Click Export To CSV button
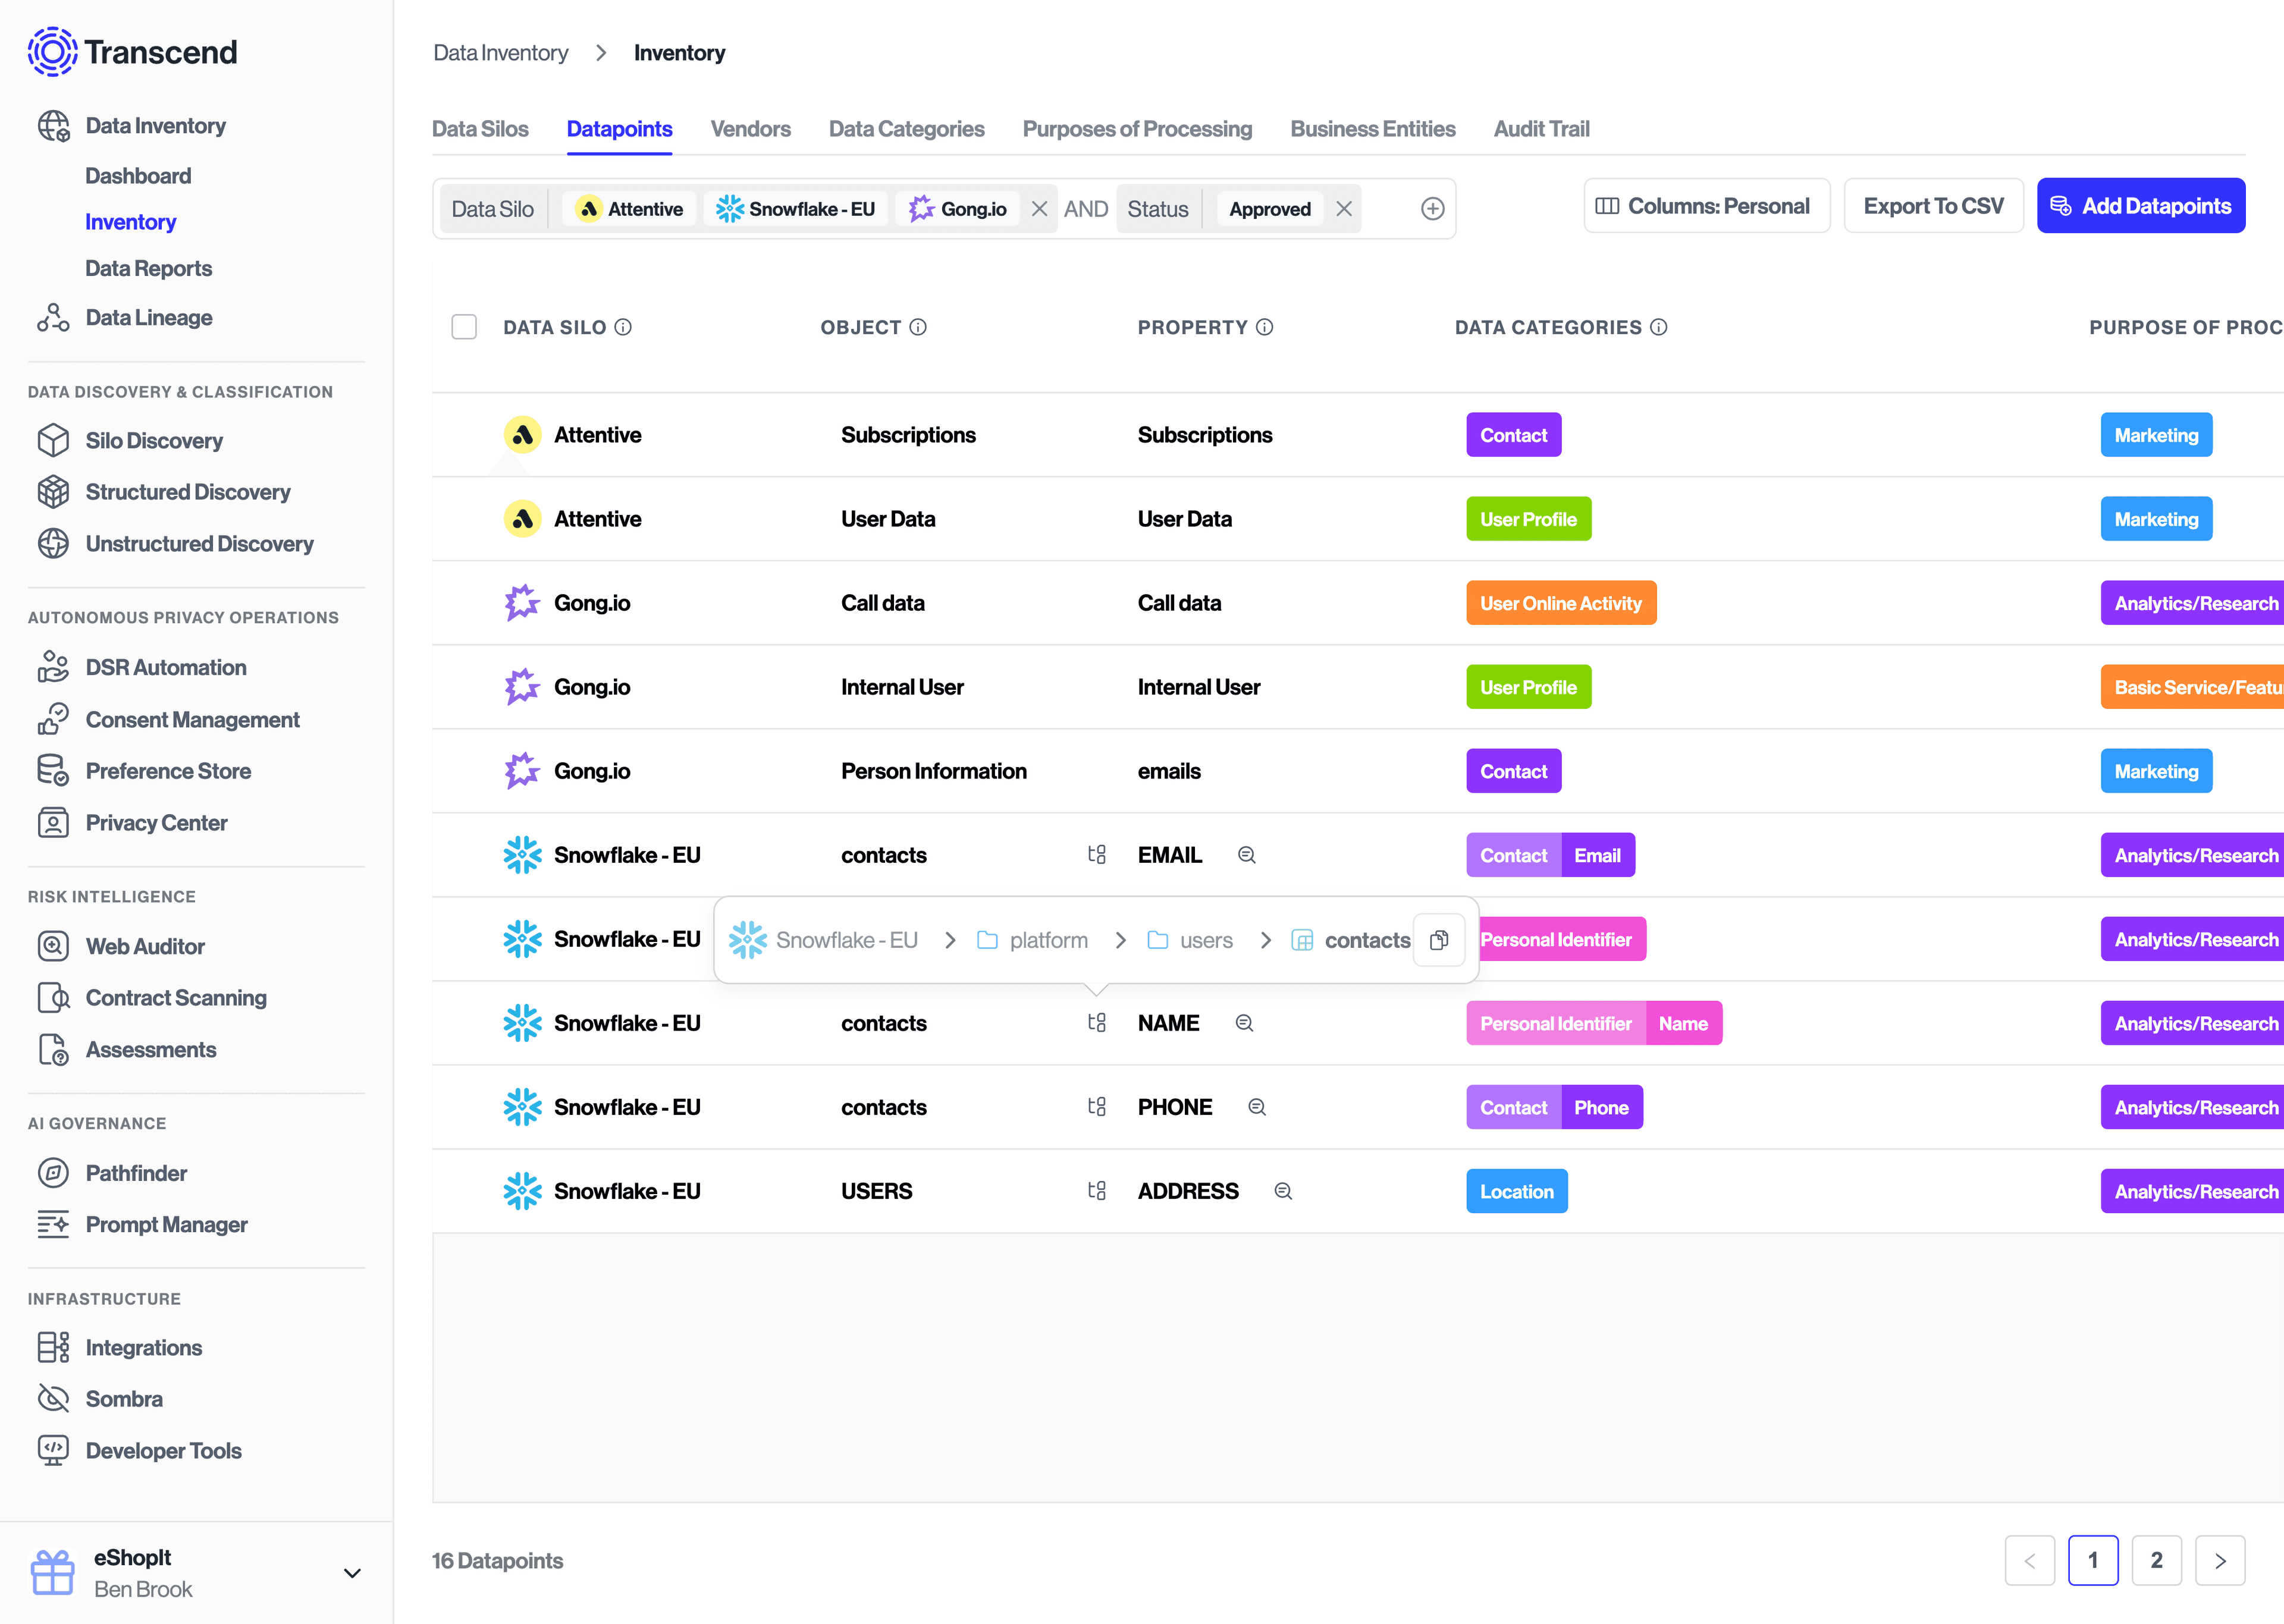Viewport: 2284px width, 1624px height. (1933, 206)
